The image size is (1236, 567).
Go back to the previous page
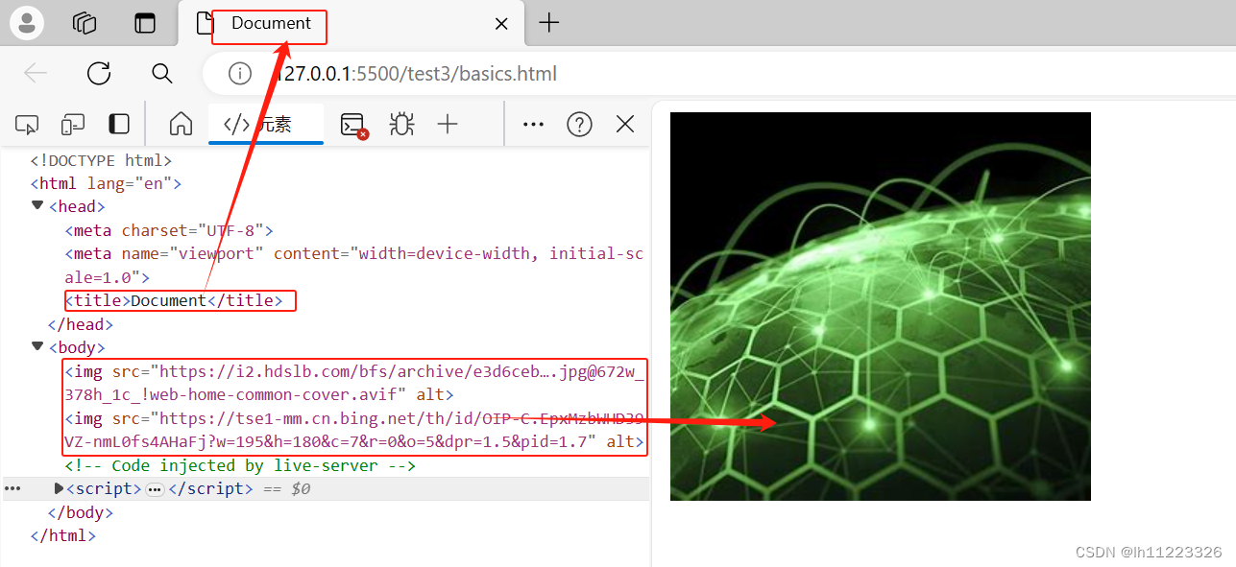(36, 74)
